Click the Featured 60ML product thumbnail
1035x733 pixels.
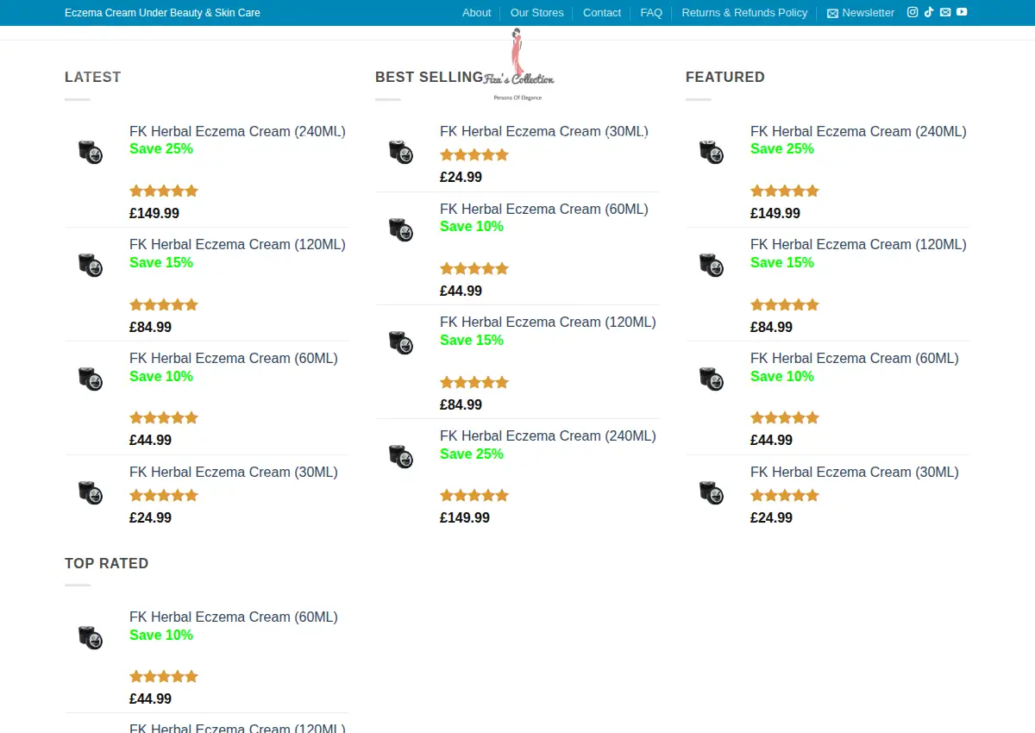712,378
